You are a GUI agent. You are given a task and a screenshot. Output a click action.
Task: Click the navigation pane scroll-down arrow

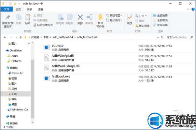tap(33, 123)
